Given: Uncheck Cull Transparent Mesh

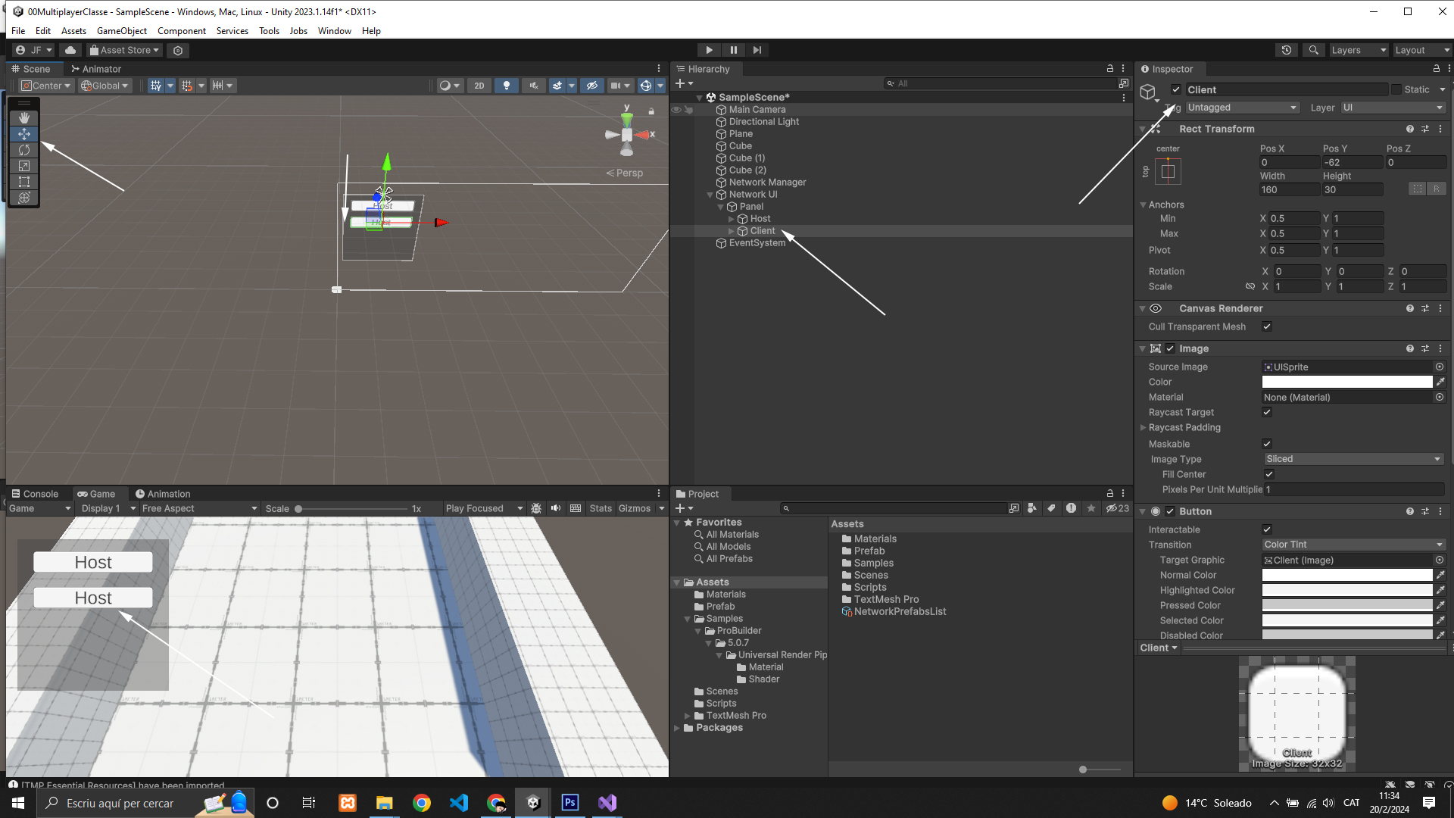Looking at the screenshot, I should pos(1267,326).
